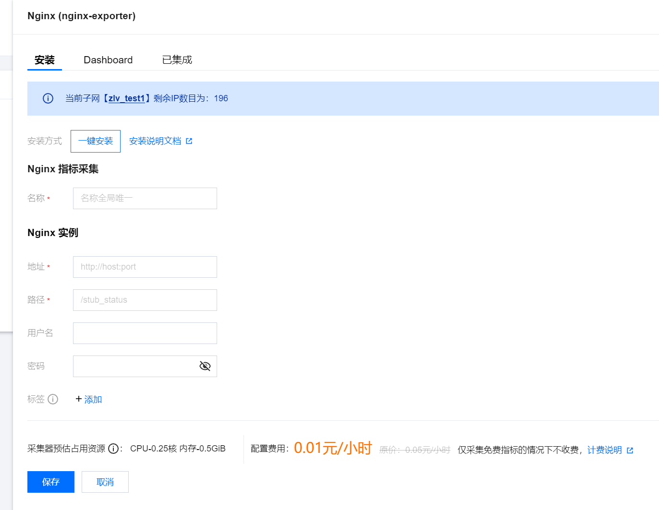Screen dimensions: 659x510
Task: Click the plus icon before 添加
Action: click(79, 399)
